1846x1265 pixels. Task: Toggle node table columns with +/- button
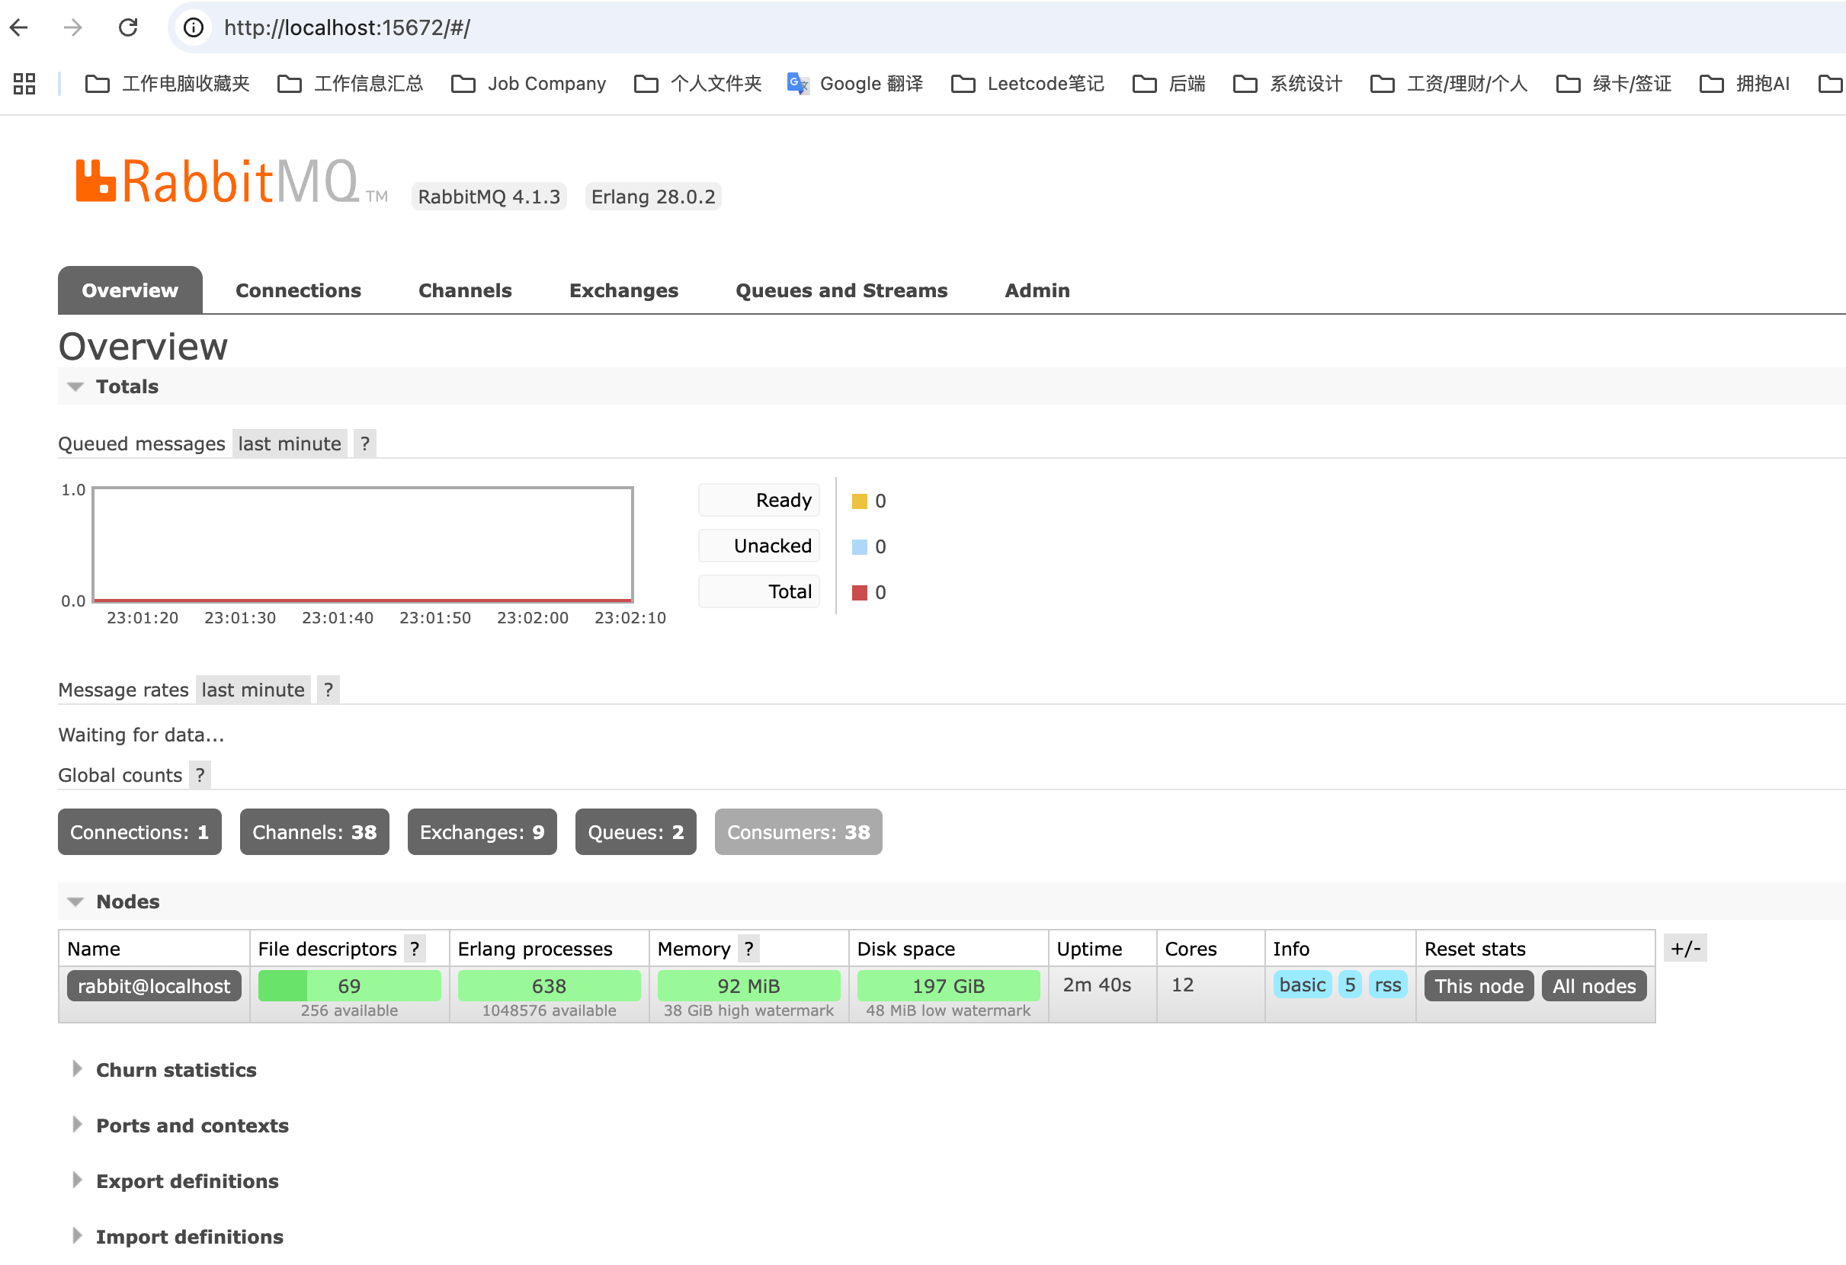pos(1684,948)
